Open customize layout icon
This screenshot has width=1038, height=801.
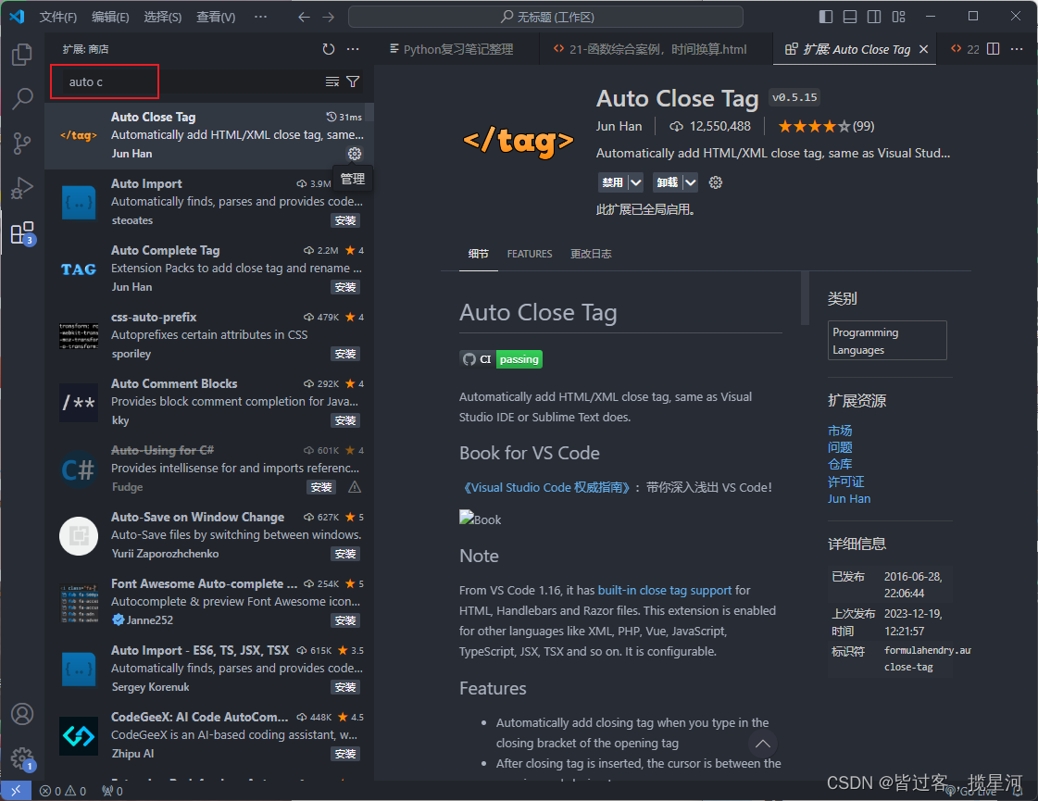898,17
